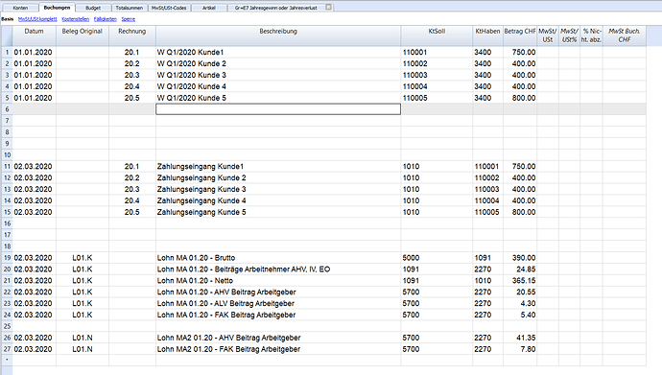
Task: Click debit account 5000 in row 19
Action: (x=437, y=258)
